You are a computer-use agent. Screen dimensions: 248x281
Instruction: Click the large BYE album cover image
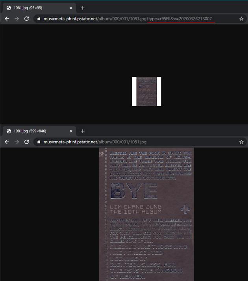146,214
